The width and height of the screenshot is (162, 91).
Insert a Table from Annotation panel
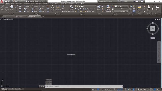(x=64, y=11)
